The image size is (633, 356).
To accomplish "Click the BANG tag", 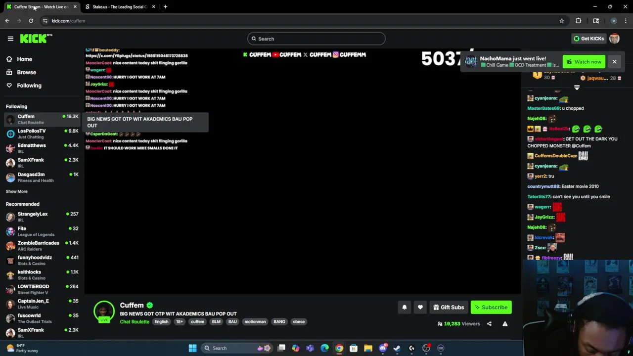I will [279, 322].
